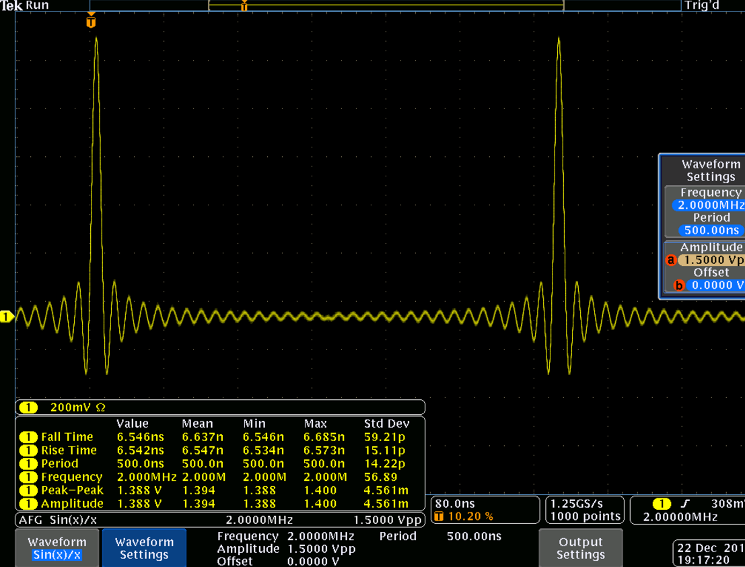Screen dimensions: 745x567
Task: Click the Fall Time Std Dev value 59.21p
Action: 384,437
